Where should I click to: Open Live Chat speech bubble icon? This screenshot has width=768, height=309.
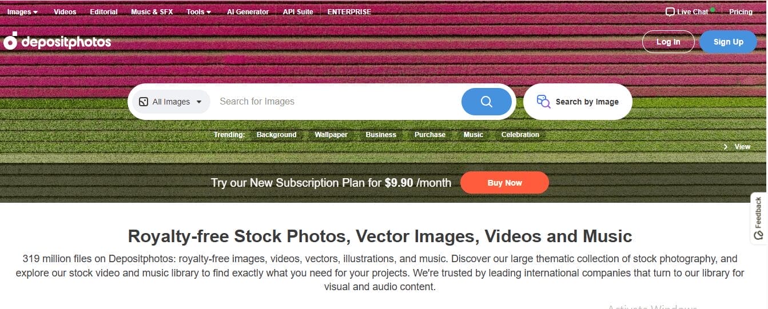pos(670,12)
